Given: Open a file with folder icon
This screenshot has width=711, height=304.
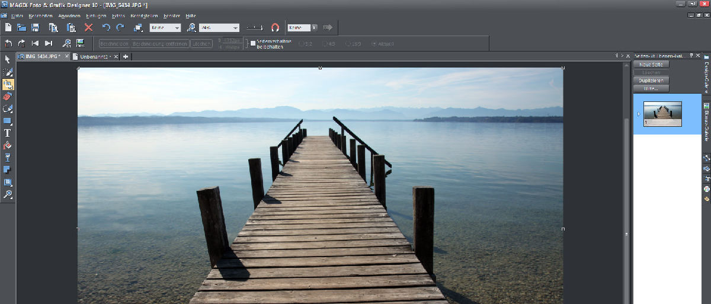Looking at the screenshot, I should 22,27.
